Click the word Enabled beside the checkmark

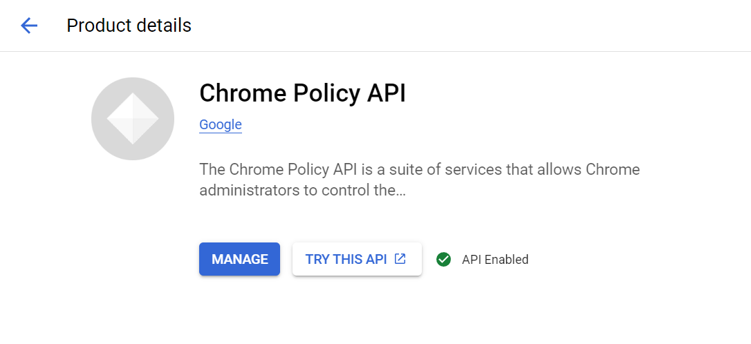coord(506,260)
